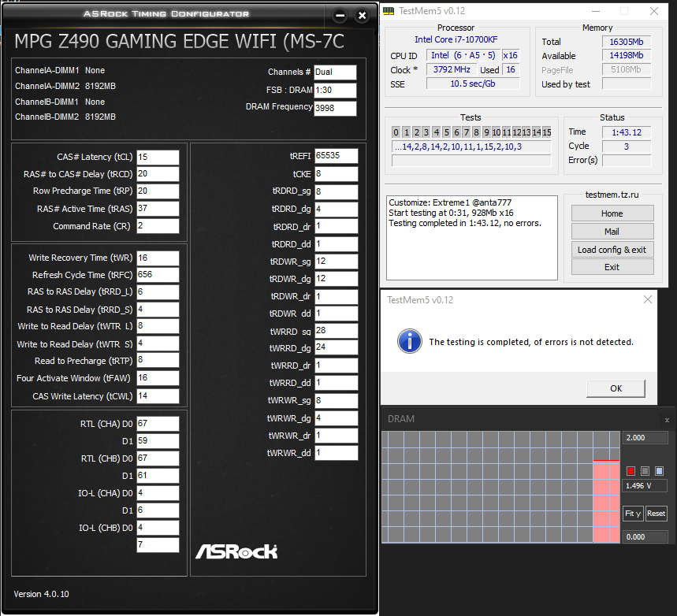This screenshot has height=616, width=677.
Task: Click the DRAM Frequency field
Action: point(336,109)
